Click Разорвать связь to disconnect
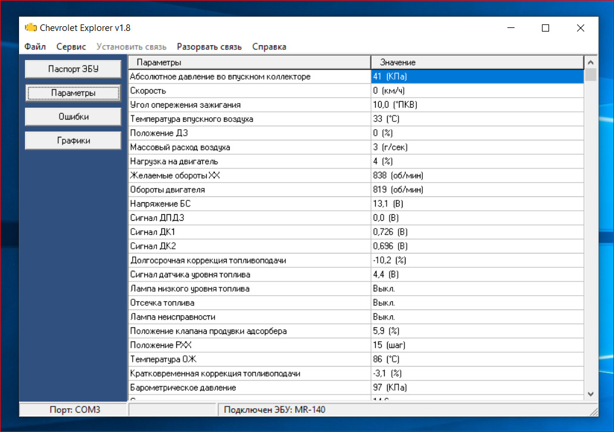 [x=209, y=46]
